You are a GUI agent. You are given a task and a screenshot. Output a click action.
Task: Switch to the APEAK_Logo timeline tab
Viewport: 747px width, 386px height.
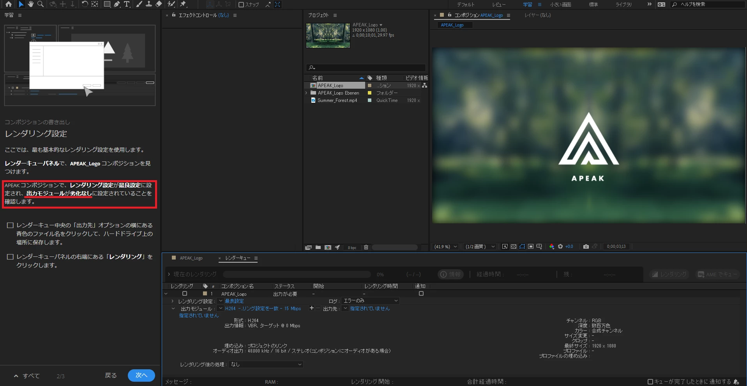(x=191, y=258)
